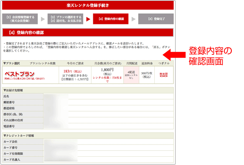The height and width of the screenshot is (165, 244).
Task: Click the 氏名 row label
Action: (x=6, y=96)
